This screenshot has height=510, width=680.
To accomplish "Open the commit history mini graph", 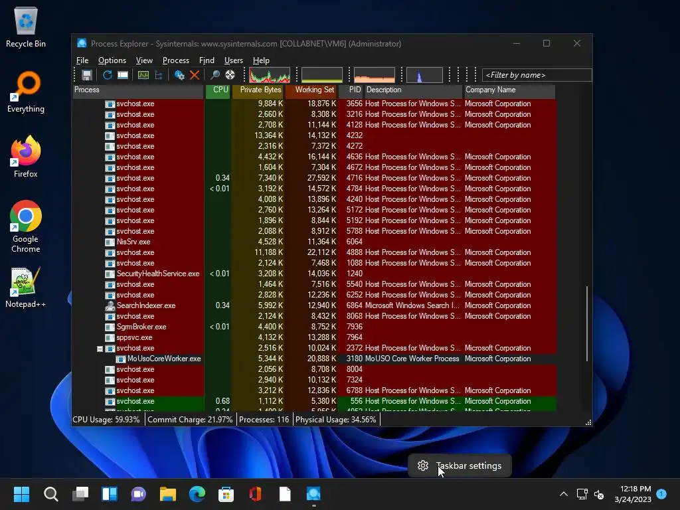I will (x=322, y=75).
